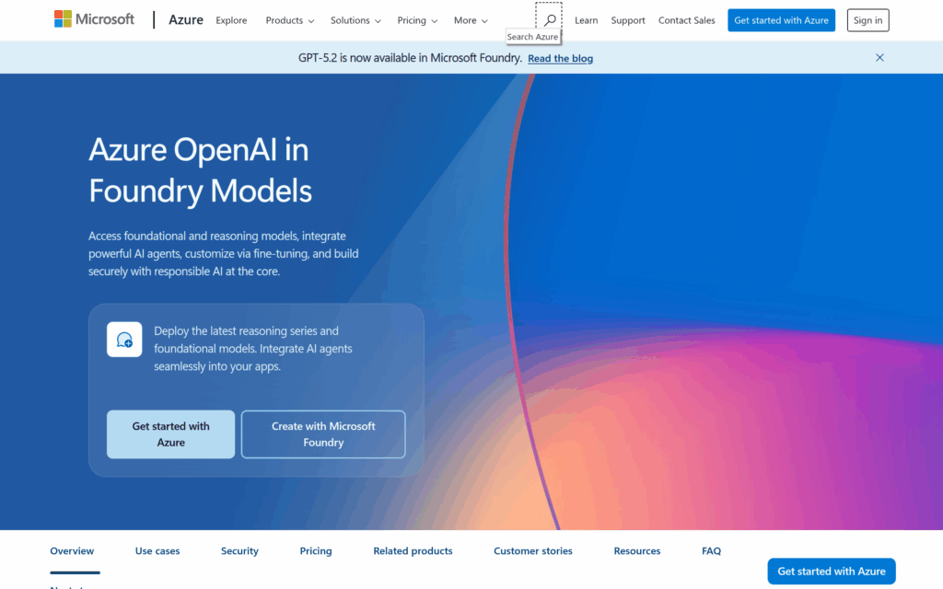
Task: Click the Azure OpenAI in Foundry Models heading
Action: coord(200,170)
